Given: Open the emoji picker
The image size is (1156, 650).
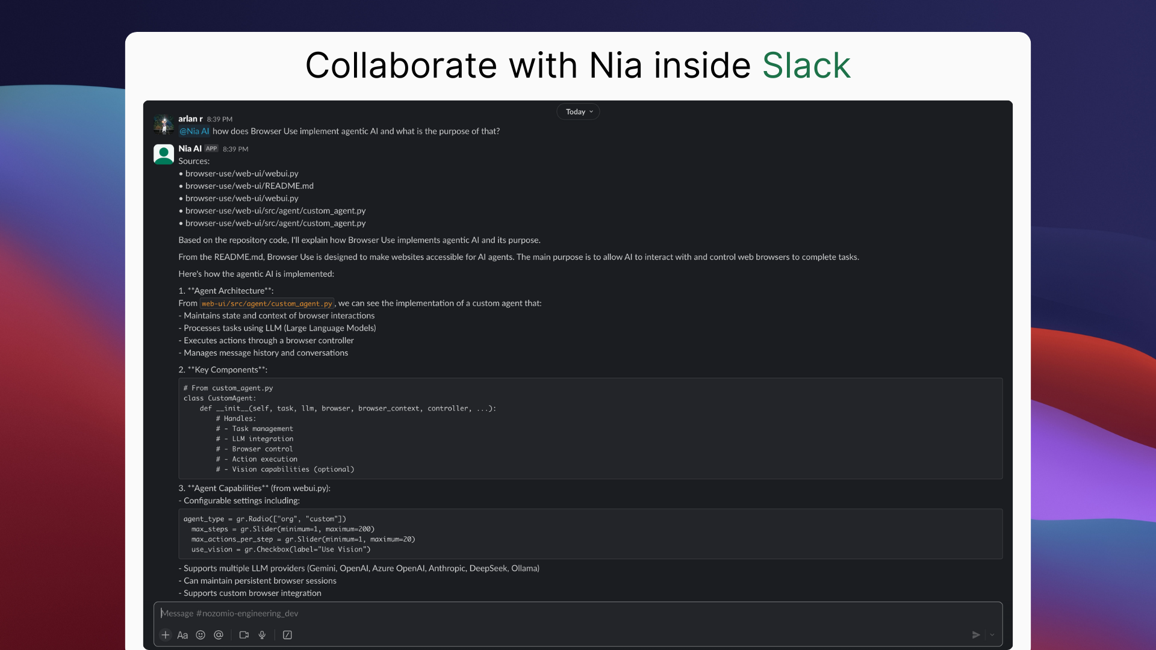Looking at the screenshot, I should (200, 635).
